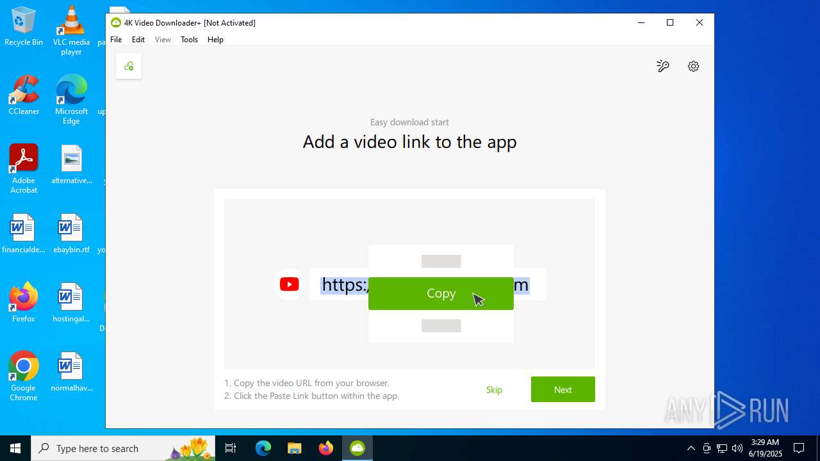This screenshot has width=820, height=461.
Task: Open the View menu
Action: point(163,40)
